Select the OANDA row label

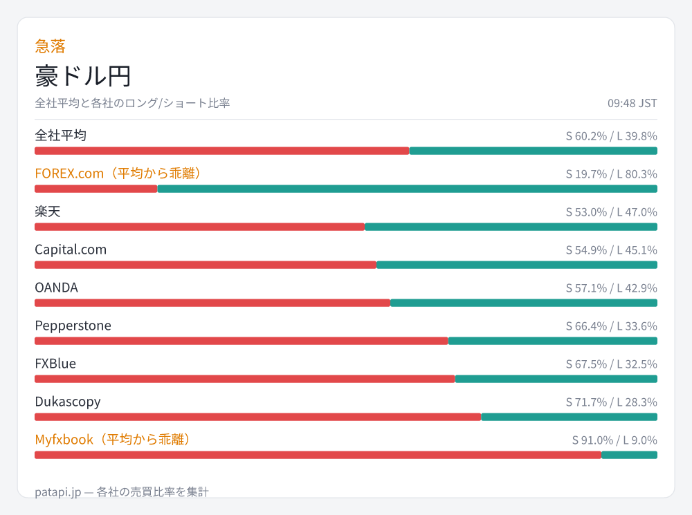tap(57, 288)
